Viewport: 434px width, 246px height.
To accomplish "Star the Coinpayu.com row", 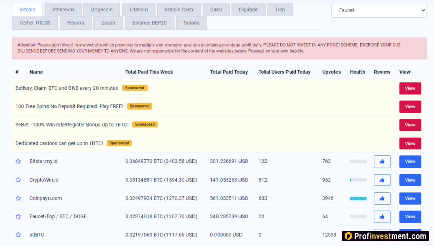I will tap(18, 198).
